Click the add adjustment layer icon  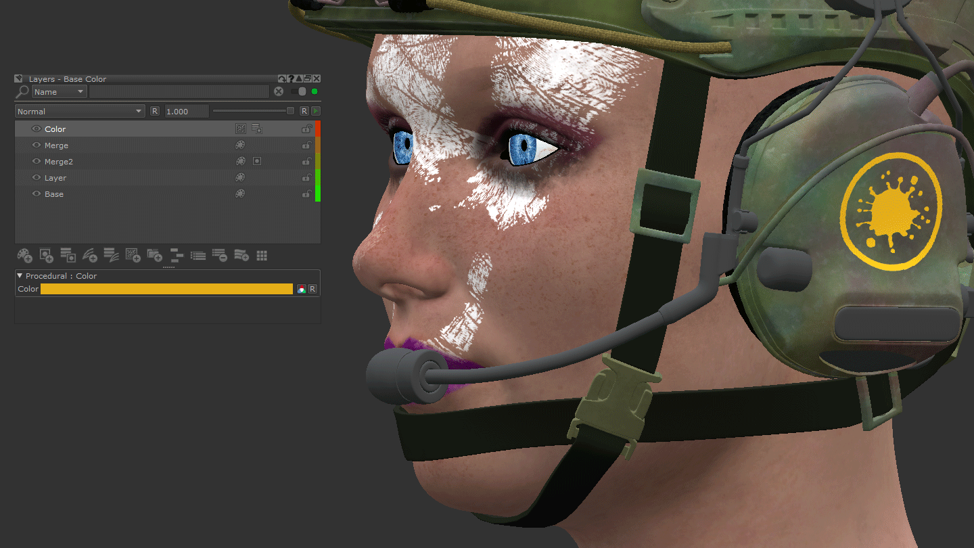(89, 255)
